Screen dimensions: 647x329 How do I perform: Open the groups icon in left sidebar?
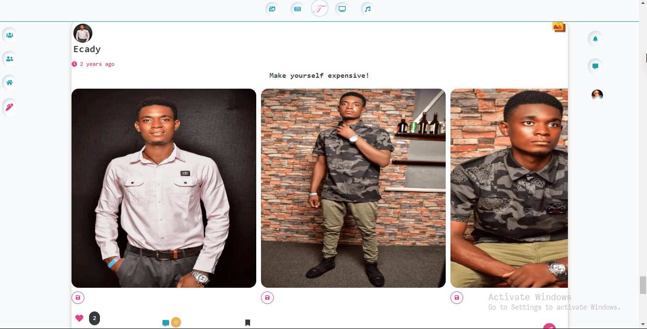[x=9, y=35]
